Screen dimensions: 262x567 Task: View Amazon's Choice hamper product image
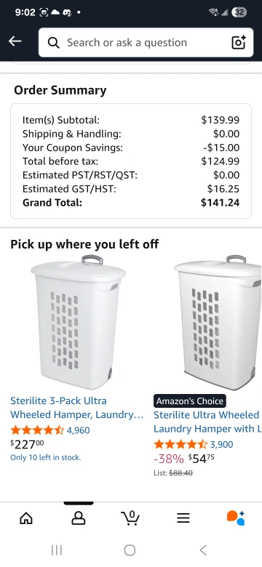pyautogui.click(x=218, y=322)
